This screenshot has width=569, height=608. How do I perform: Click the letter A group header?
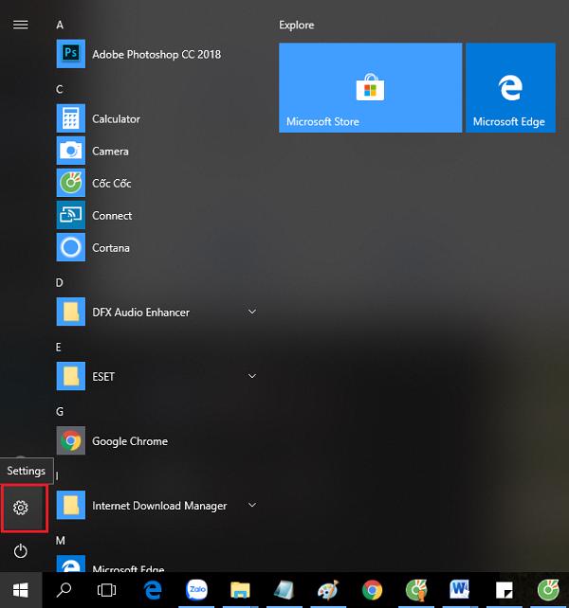(60, 25)
